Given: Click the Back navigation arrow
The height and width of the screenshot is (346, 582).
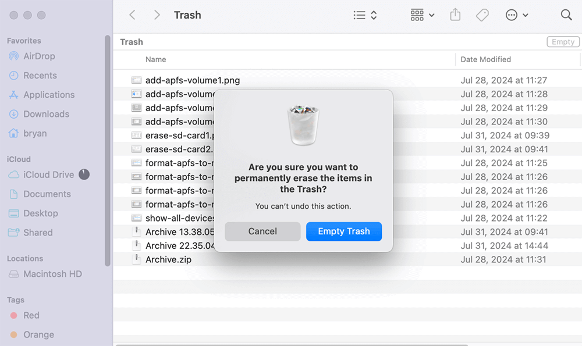Looking at the screenshot, I should tap(132, 15).
